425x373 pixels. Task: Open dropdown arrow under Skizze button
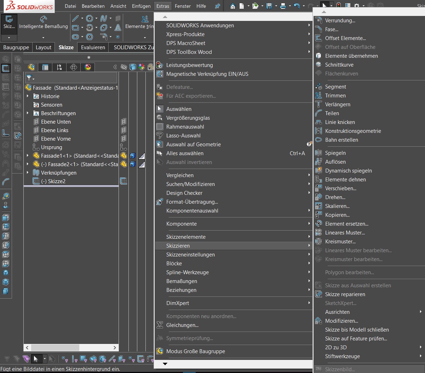pyautogui.click(x=9, y=37)
